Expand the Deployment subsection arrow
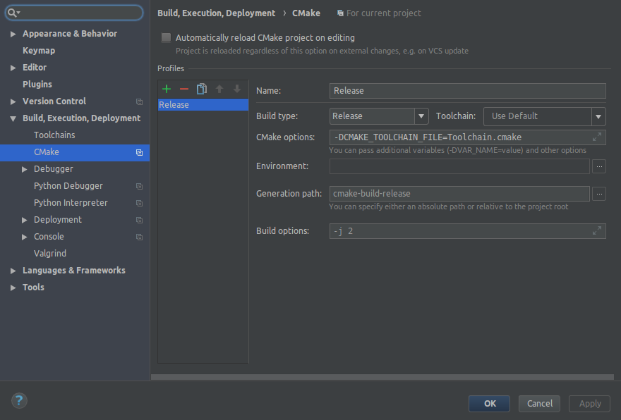Screen dimensions: 621x420 pos(25,220)
